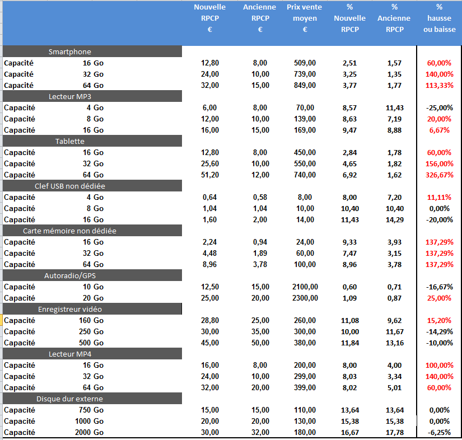Select the 509,00 price cell
This screenshot has height=440, width=462.
pos(305,63)
